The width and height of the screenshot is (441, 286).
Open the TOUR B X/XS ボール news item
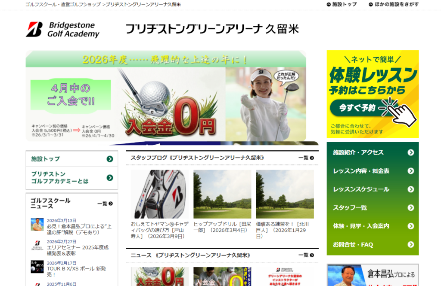pyautogui.click(x=76, y=268)
